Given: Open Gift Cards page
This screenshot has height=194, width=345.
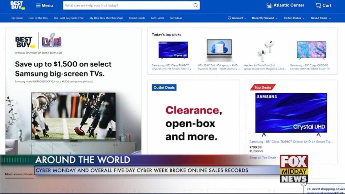Looking at the screenshot, I should pyautogui.click(x=157, y=18).
